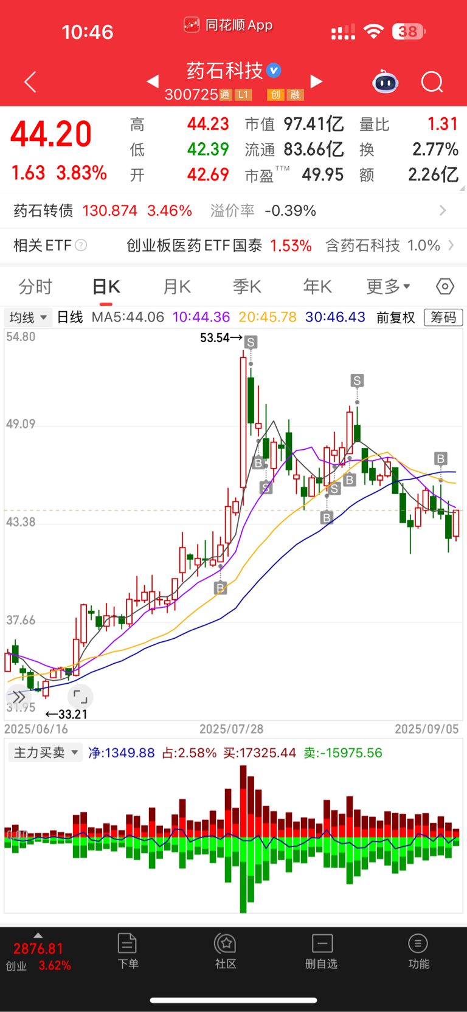467x1012 pixels.
Task: Open chart settings hexagon icon
Action: (x=445, y=286)
